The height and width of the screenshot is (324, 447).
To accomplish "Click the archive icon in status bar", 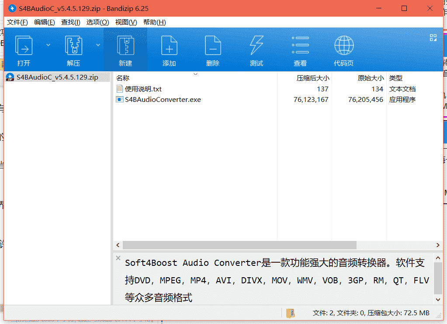I will pos(291,313).
